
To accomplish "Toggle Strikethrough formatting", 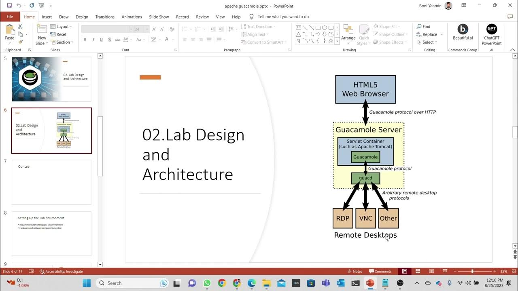I will click(x=117, y=40).
